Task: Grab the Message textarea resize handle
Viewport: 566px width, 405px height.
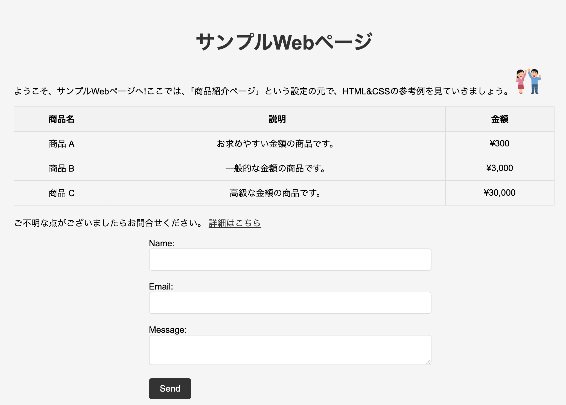Action: tap(428, 362)
